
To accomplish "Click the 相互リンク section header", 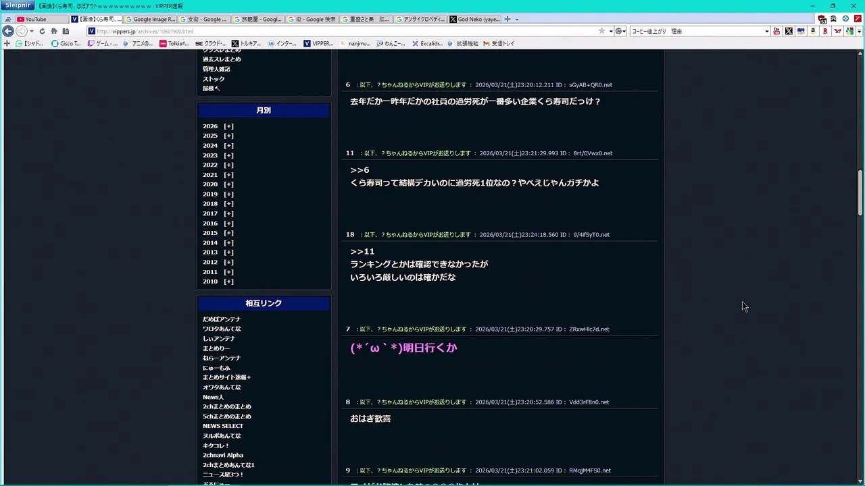I will (x=264, y=304).
